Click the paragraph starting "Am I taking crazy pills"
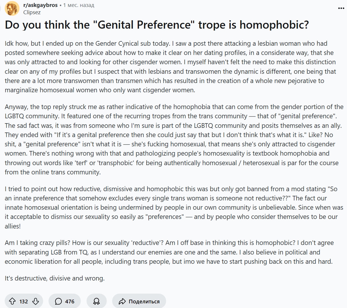The height and width of the screenshot is (308, 347). tap(169, 252)
